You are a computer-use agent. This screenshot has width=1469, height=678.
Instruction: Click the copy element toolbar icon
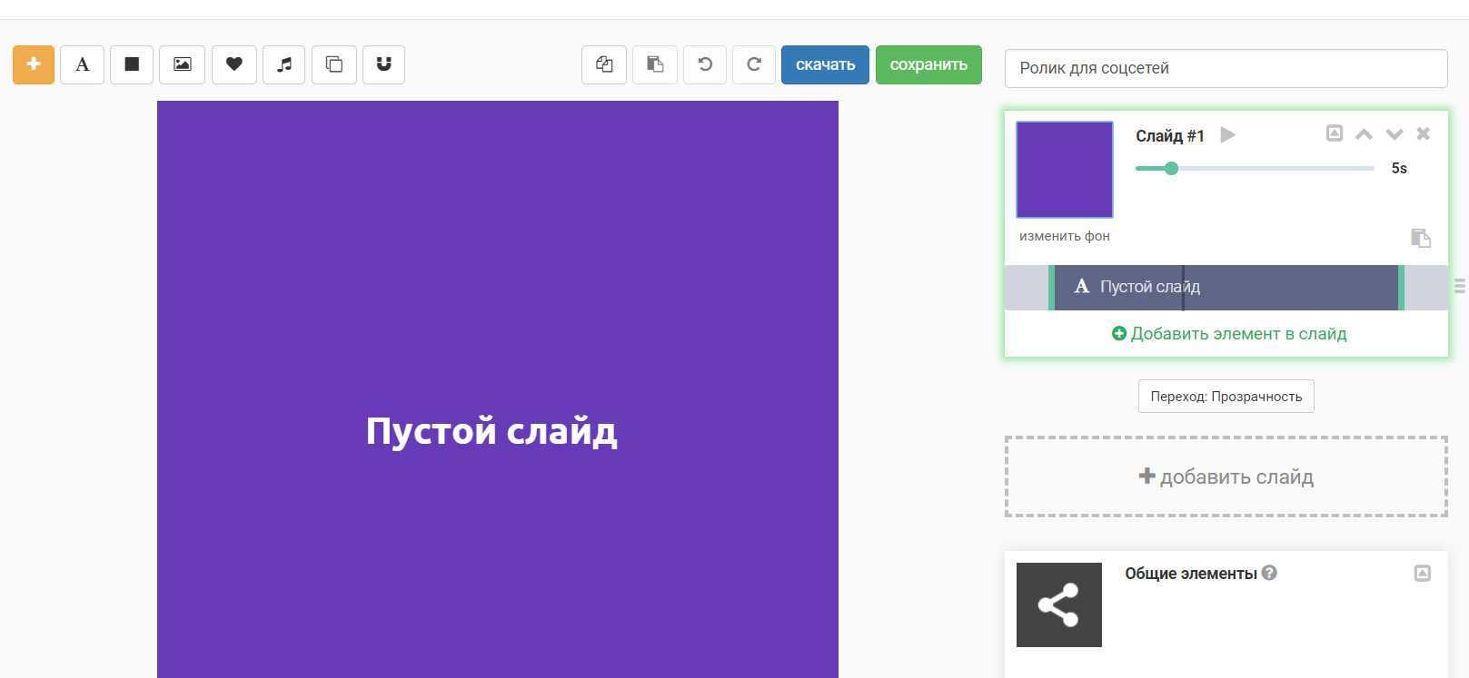click(604, 64)
